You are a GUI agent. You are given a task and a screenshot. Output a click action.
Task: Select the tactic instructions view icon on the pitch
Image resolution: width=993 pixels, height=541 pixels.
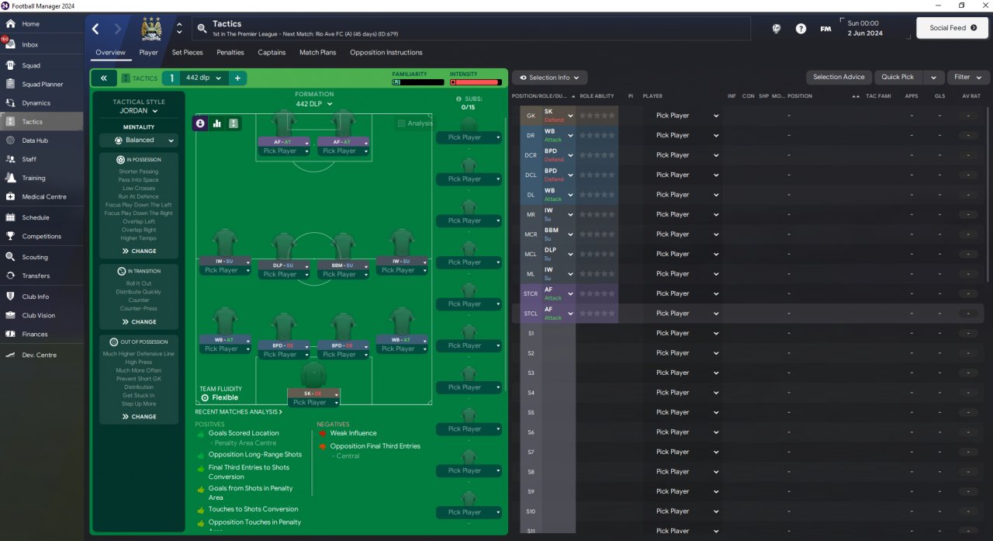tap(234, 123)
